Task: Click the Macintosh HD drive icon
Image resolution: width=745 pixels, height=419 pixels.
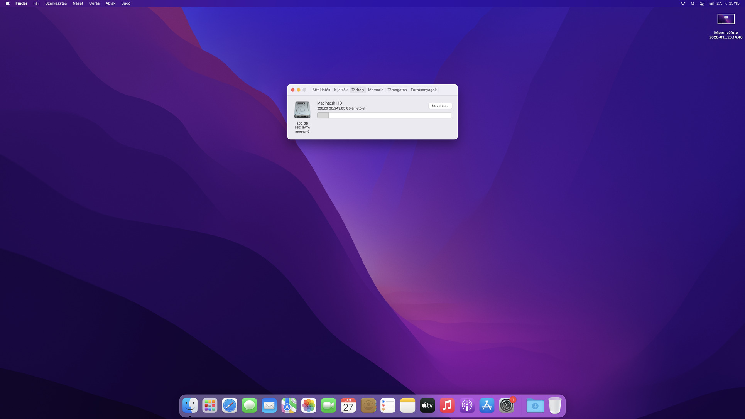Action: [x=302, y=110]
